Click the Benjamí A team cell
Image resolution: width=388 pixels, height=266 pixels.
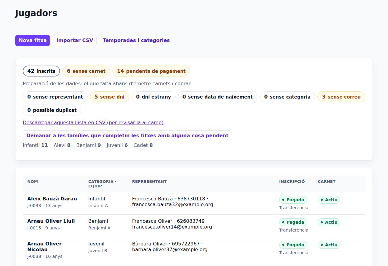pyautogui.click(x=99, y=228)
